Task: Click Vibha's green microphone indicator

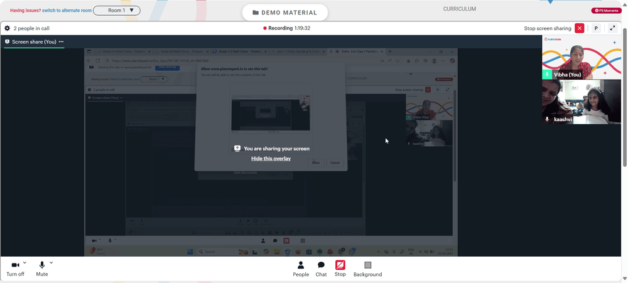Action: coord(547,75)
